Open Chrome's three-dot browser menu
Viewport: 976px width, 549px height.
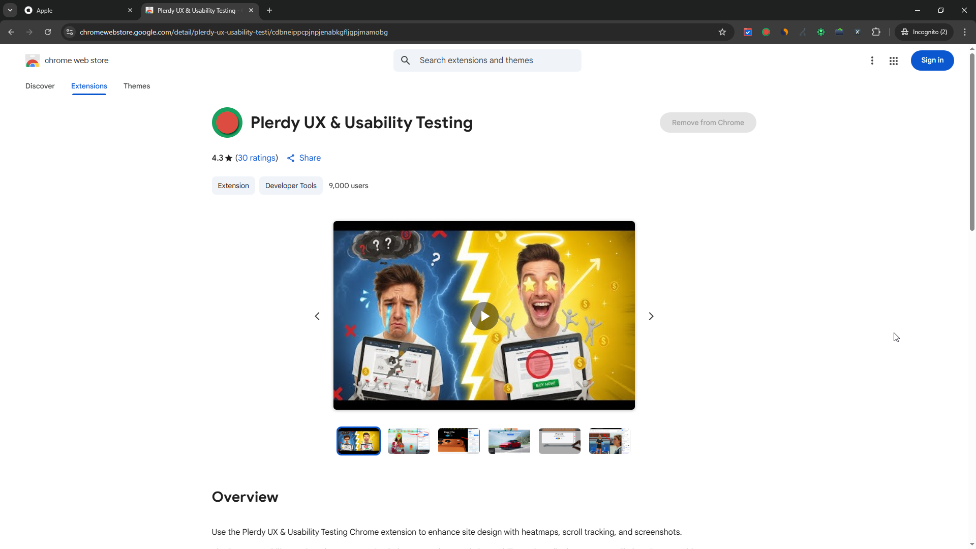pyautogui.click(x=965, y=32)
